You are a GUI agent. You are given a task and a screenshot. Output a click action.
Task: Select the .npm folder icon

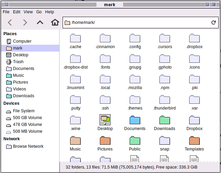click(x=165, y=79)
